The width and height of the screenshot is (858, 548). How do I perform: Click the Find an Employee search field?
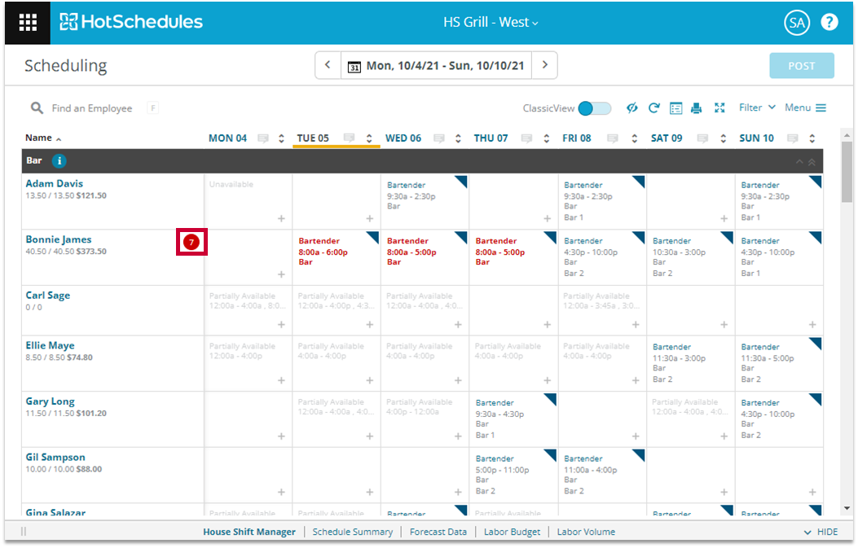(92, 108)
